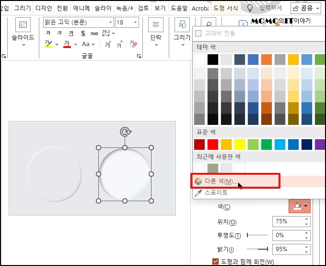The image size is (326, 266).
Task: Switch to the Review tab
Action: 143,8
